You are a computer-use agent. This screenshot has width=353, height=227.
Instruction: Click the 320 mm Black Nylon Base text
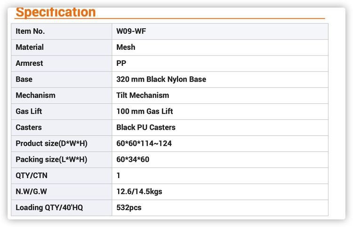coord(161,79)
